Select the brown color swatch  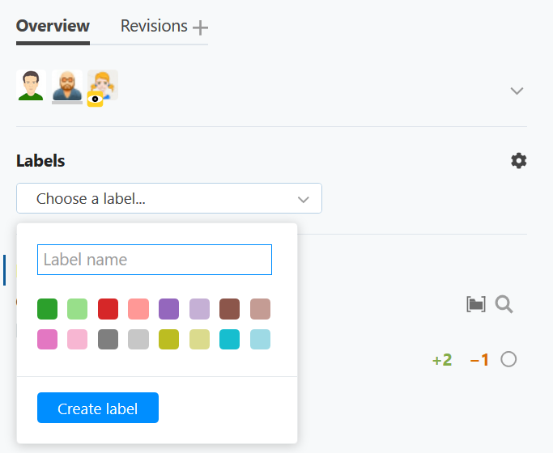point(229,309)
